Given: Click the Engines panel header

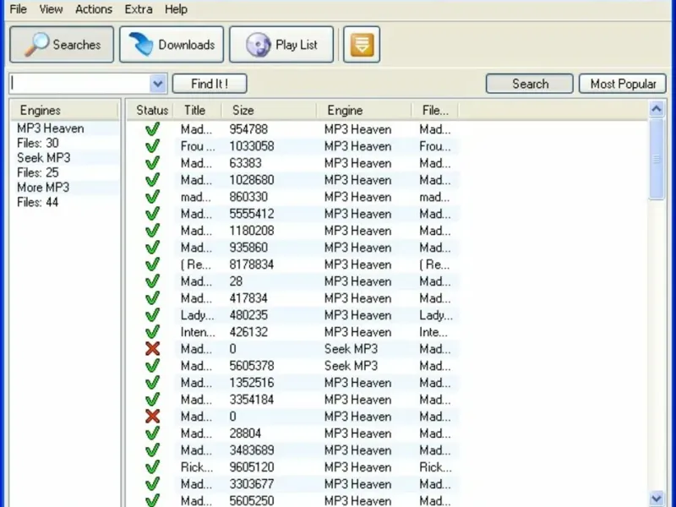Looking at the screenshot, I should click(x=65, y=111).
